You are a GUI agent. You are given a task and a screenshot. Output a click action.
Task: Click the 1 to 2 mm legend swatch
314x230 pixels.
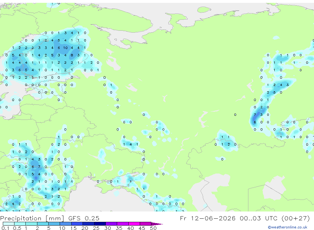pos(31,224)
